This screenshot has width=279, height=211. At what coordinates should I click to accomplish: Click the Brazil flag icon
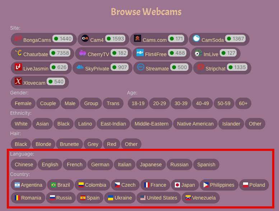pyautogui.click(x=54, y=185)
